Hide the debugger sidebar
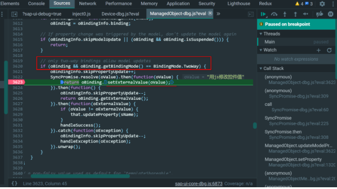Image resolution: width=337 pixels, height=189 pixels. point(251,14)
